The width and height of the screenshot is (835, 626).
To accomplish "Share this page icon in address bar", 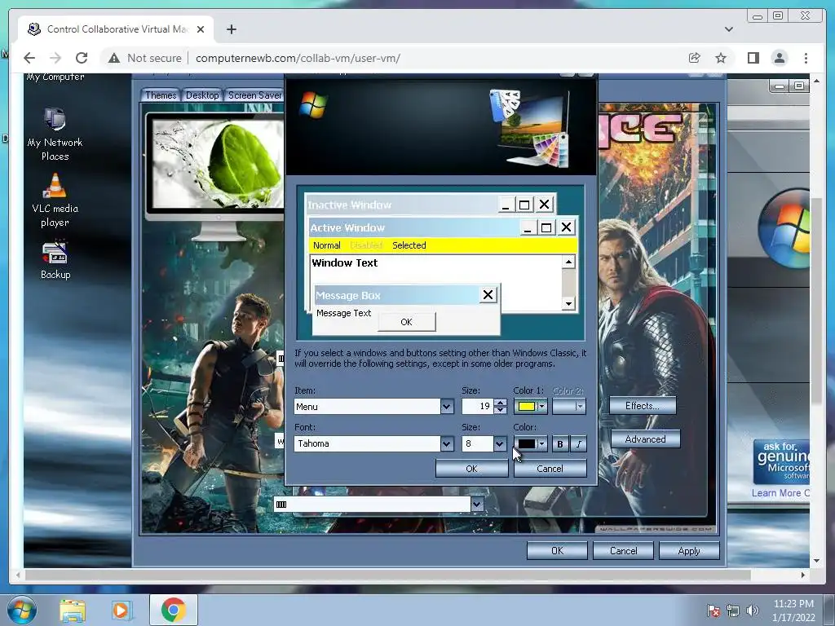I will [x=695, y=58].
